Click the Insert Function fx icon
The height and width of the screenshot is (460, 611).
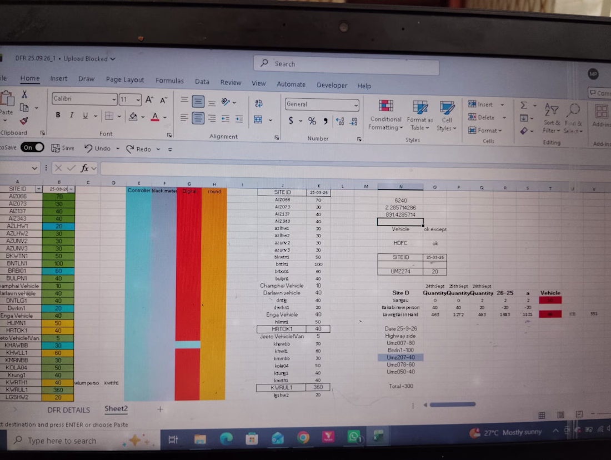click(x=84, y=168)
